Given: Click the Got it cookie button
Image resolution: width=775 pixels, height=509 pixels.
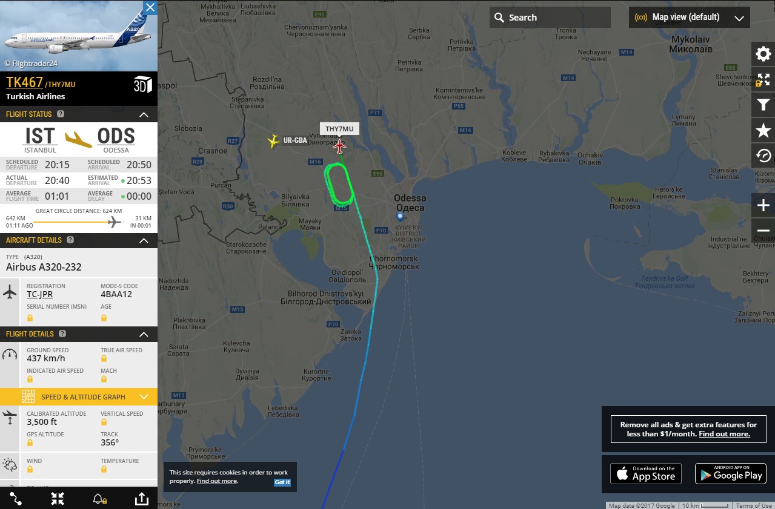Looking at the screenshot, I should coord(282,482).
